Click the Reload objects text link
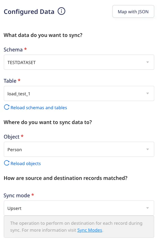Image resolution: width=159 pixels, height=250 pixels. tap(26, 164)
